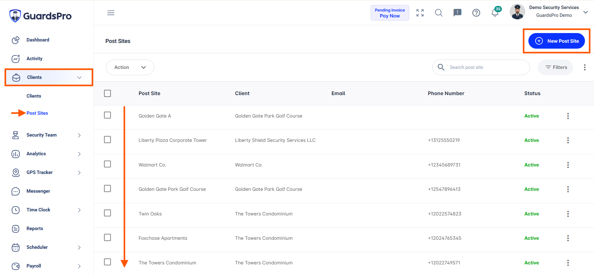Open Activity in sidebar

[x=34, y=59]
